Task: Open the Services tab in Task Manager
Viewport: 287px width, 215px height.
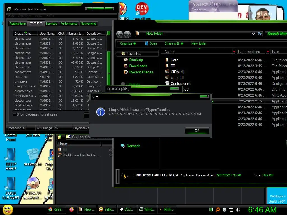Action: (51, 24)
